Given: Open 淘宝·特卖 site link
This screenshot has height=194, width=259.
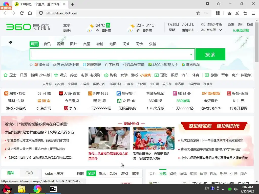Looking at the screenshot, I should coord(15,93).
